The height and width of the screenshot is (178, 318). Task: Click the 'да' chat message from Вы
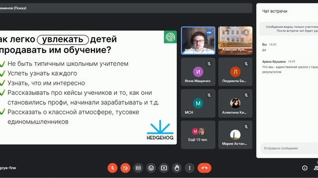click(x=264, y=50)
